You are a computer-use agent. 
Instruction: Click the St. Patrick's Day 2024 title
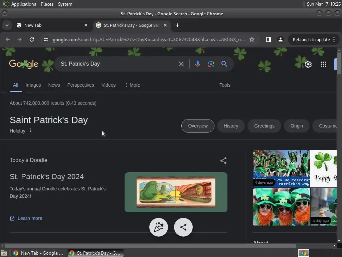(47, 177)
